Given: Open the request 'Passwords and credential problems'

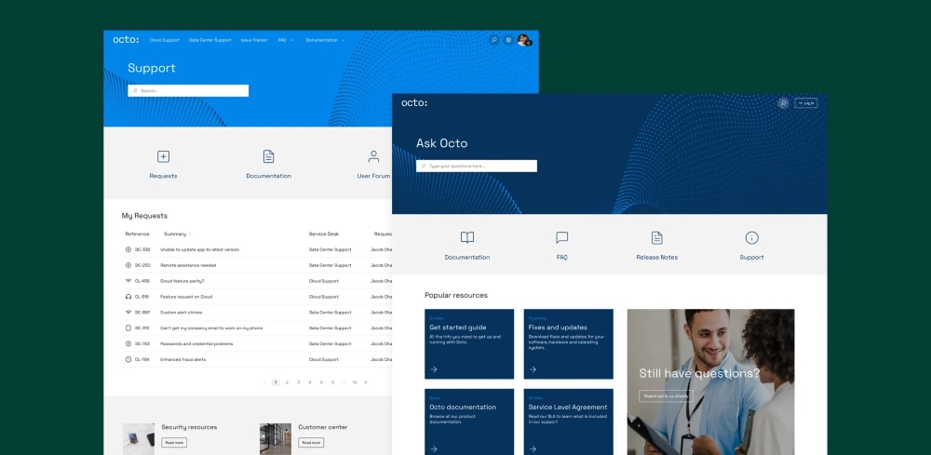Looking at the screenshot, I should pyautogui.click(x=196, y=343).
